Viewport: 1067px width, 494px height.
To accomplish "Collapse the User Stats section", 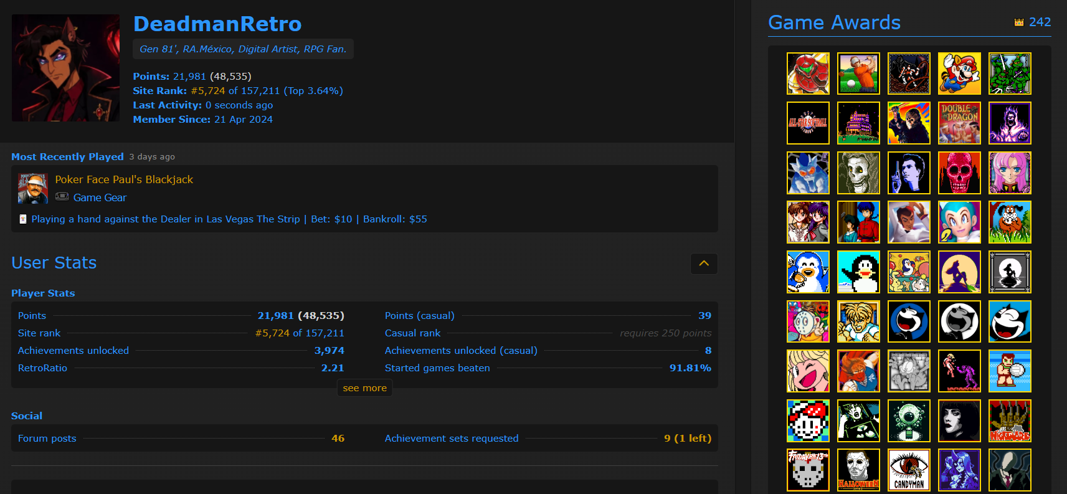I will coord(704,264).
